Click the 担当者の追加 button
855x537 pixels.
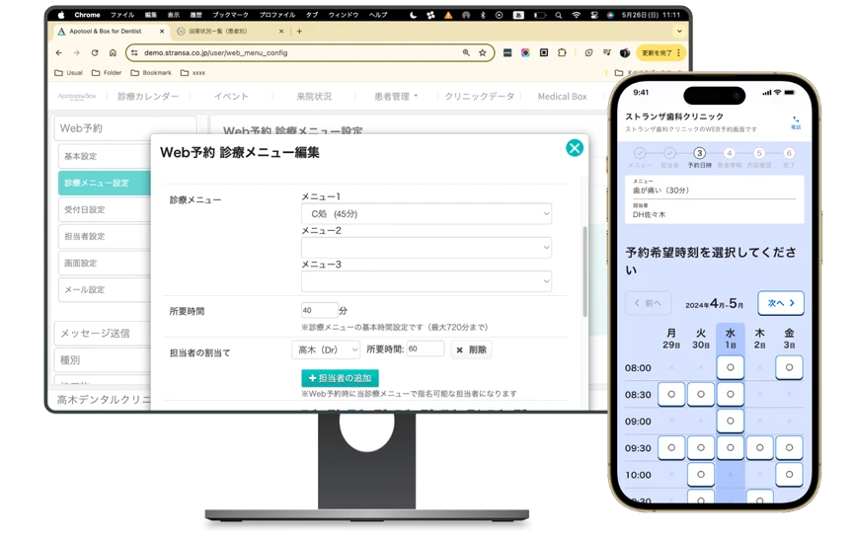340,378
